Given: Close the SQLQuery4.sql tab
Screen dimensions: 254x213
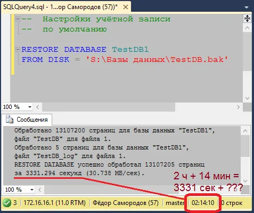Looking at the screenshot, I should pos(126,7).
